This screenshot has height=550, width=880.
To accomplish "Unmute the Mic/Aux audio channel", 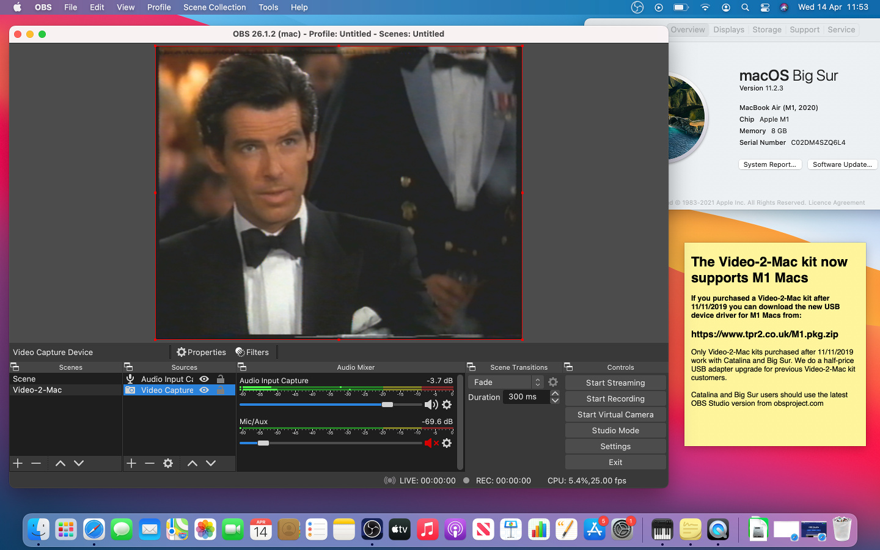I will tap(431, 443).
